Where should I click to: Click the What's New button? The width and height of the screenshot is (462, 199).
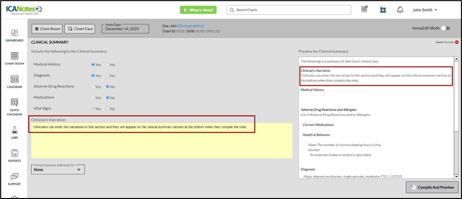tap(198, 10)
